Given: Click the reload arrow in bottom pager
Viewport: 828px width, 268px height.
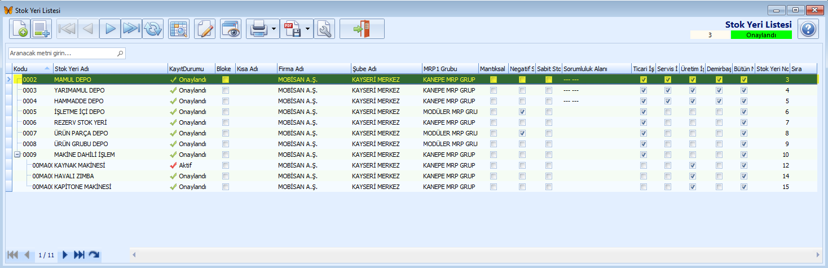Looking at the screenshot, I should pos(94,255).
